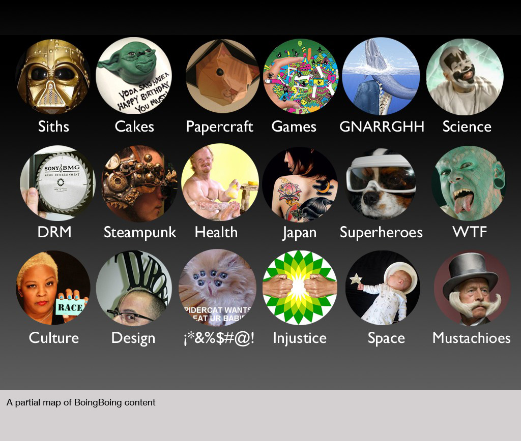Select the Mustachioes label text
Screen dimensions: 521x441
[472, 338]
